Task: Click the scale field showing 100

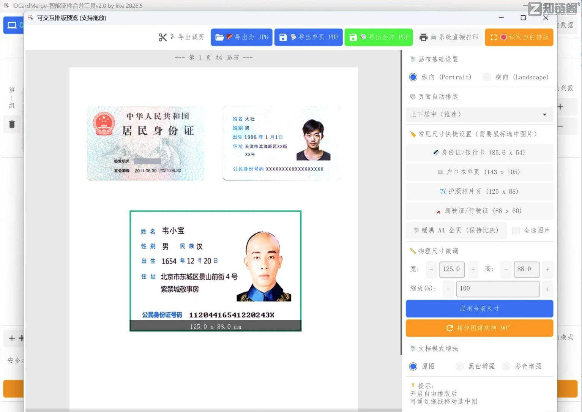Action: coord(498,289)
